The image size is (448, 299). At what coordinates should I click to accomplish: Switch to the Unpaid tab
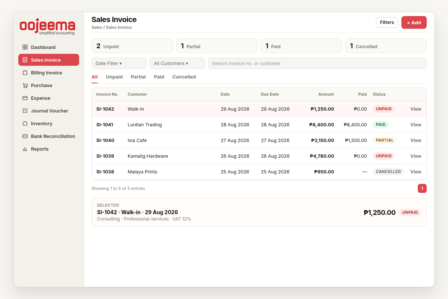point(114,77)
